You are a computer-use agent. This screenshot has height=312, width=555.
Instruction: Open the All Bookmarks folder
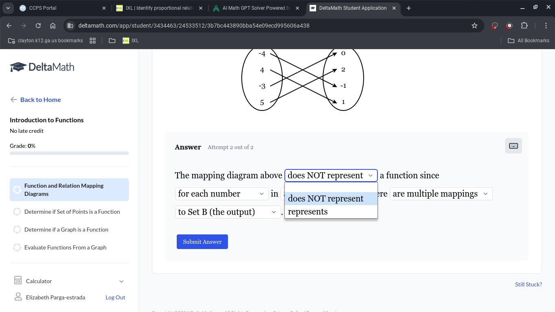(x=529, y=41)
